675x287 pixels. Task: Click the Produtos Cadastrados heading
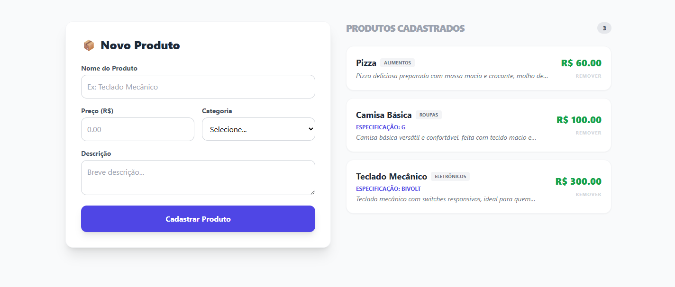tap(405, 28)
